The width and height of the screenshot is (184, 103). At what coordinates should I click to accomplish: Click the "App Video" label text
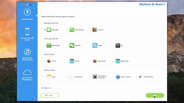coord(125,61)
